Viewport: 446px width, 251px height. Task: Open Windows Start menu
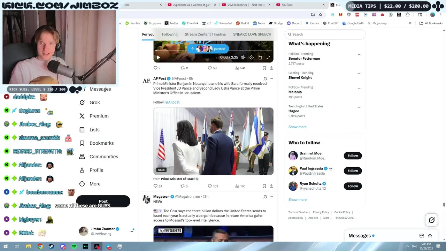5,246
